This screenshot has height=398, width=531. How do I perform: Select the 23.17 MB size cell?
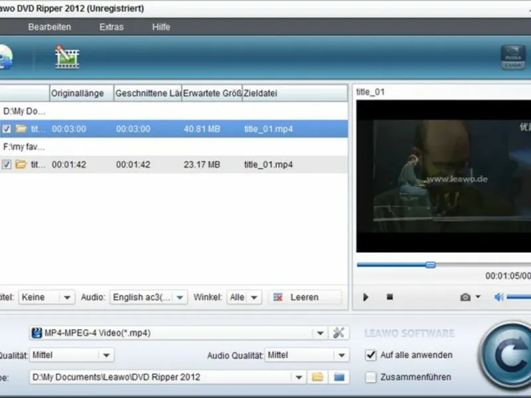(x=202, y=165)
